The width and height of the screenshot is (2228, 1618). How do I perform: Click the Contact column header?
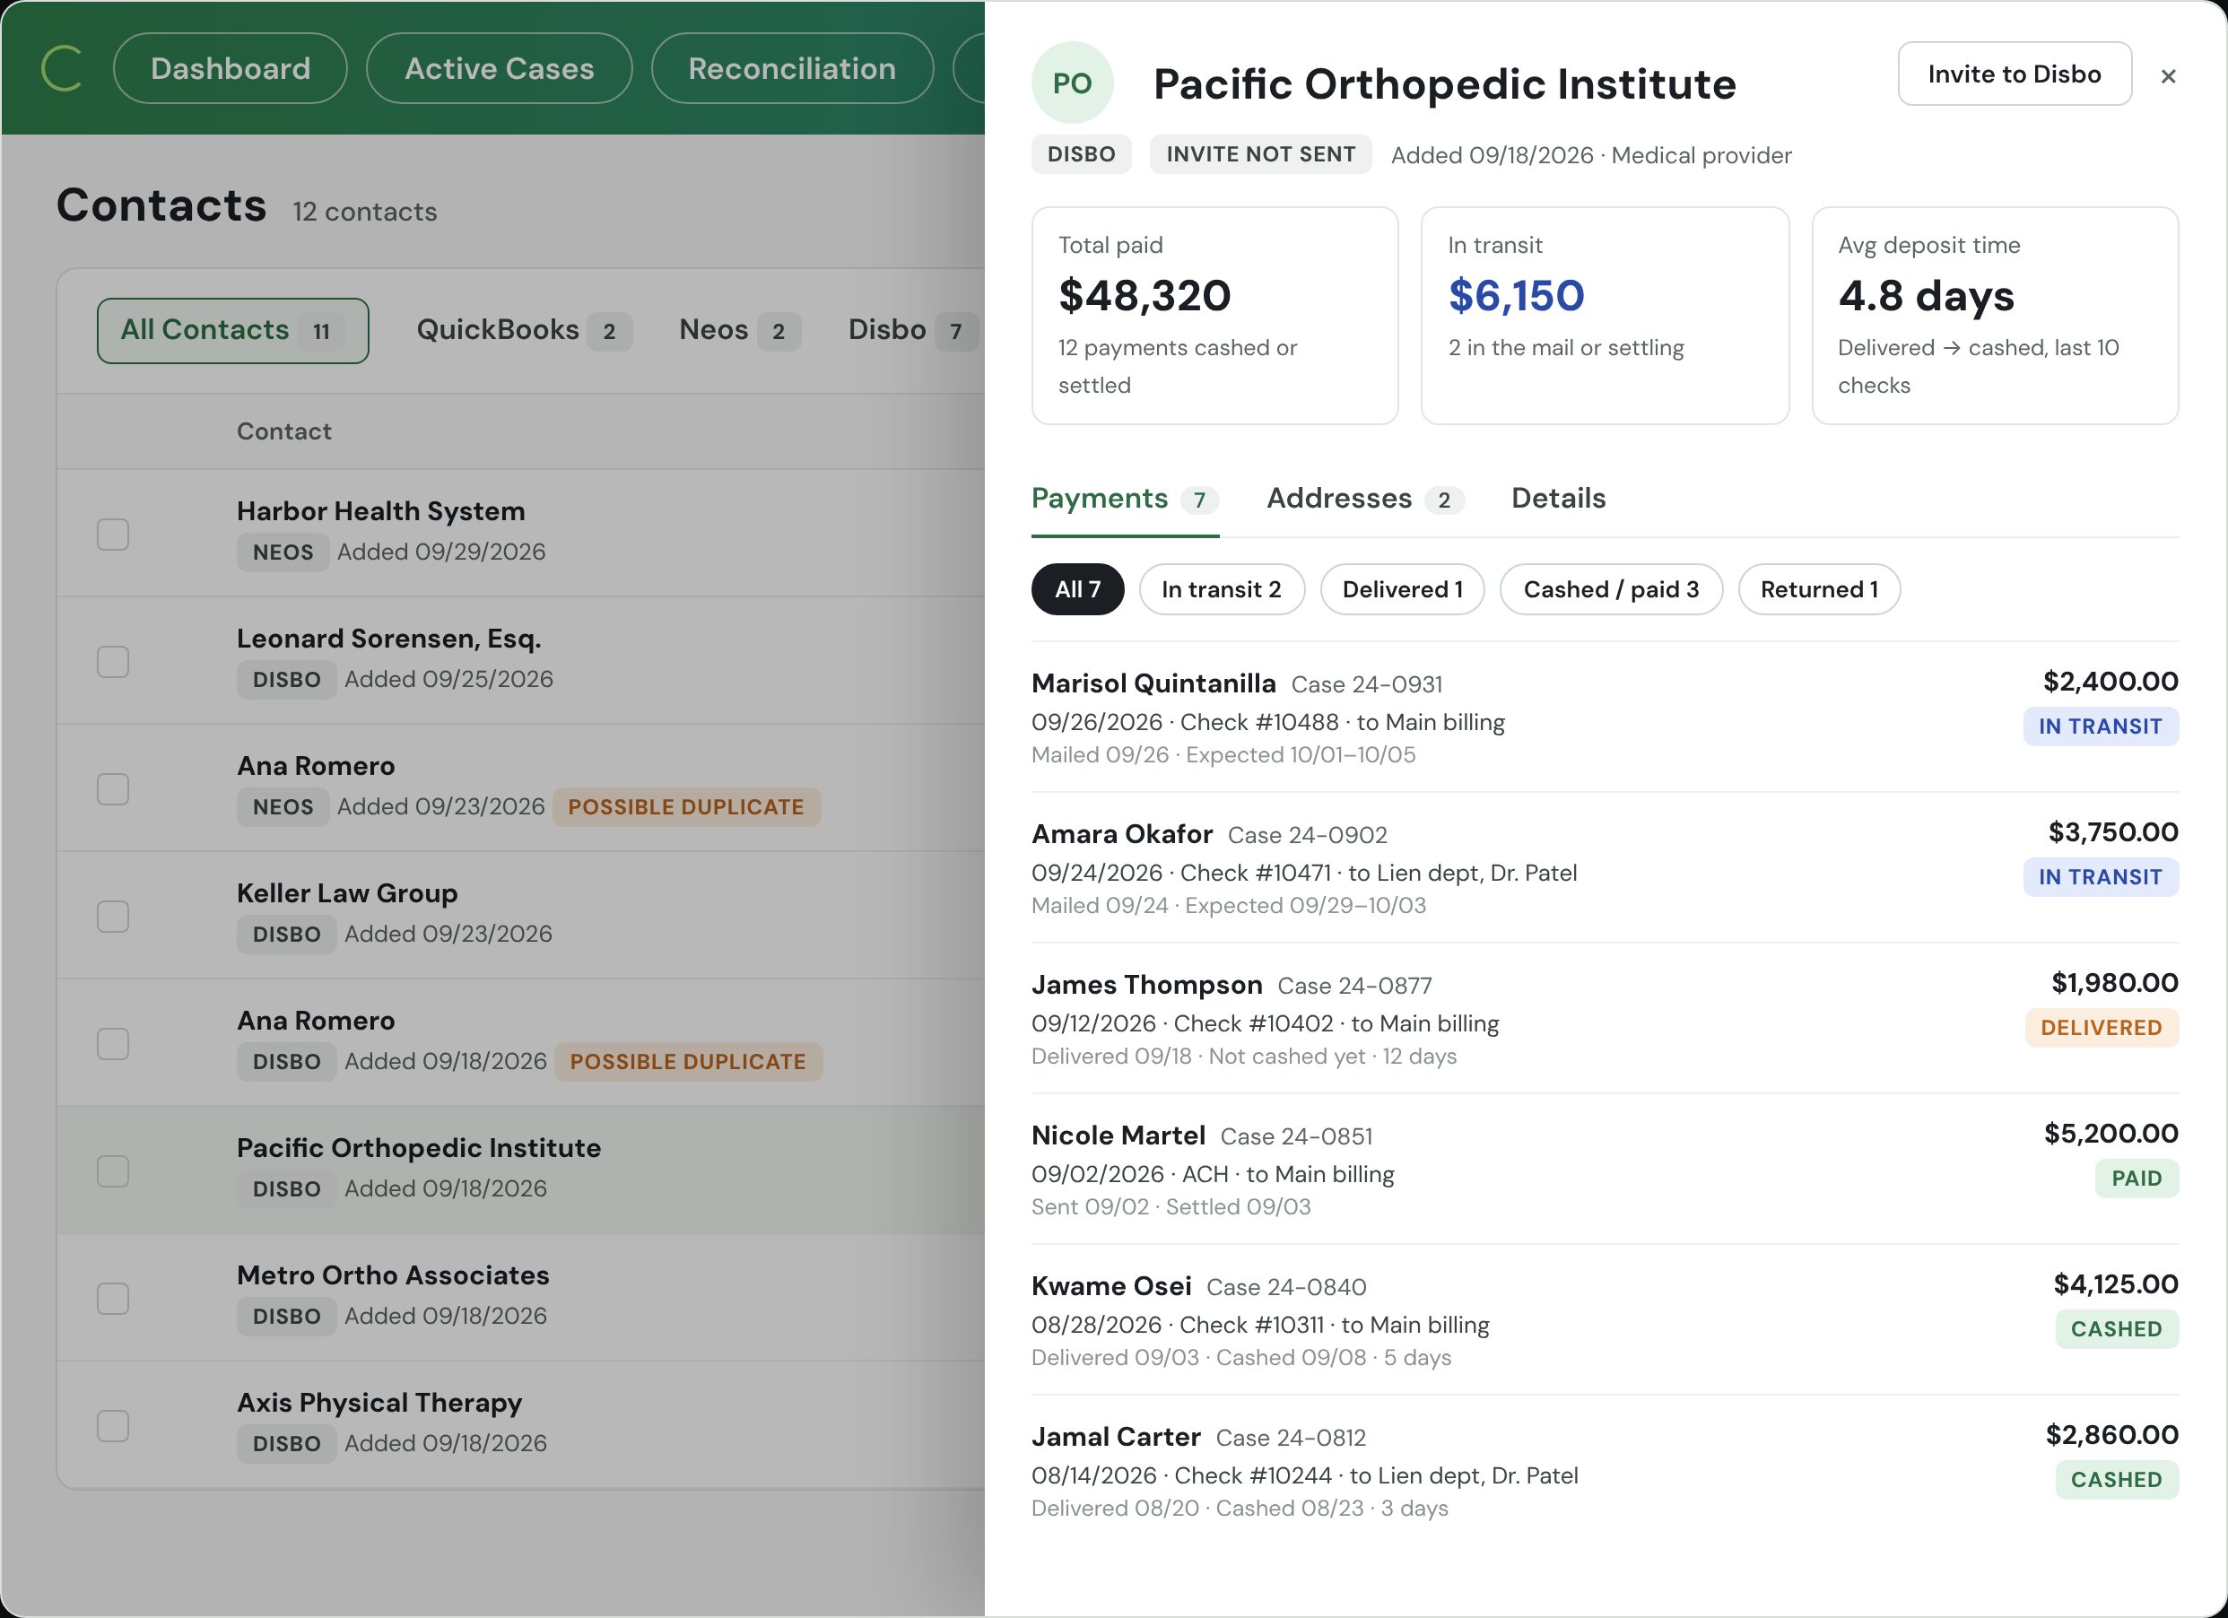tap(284, 431)
